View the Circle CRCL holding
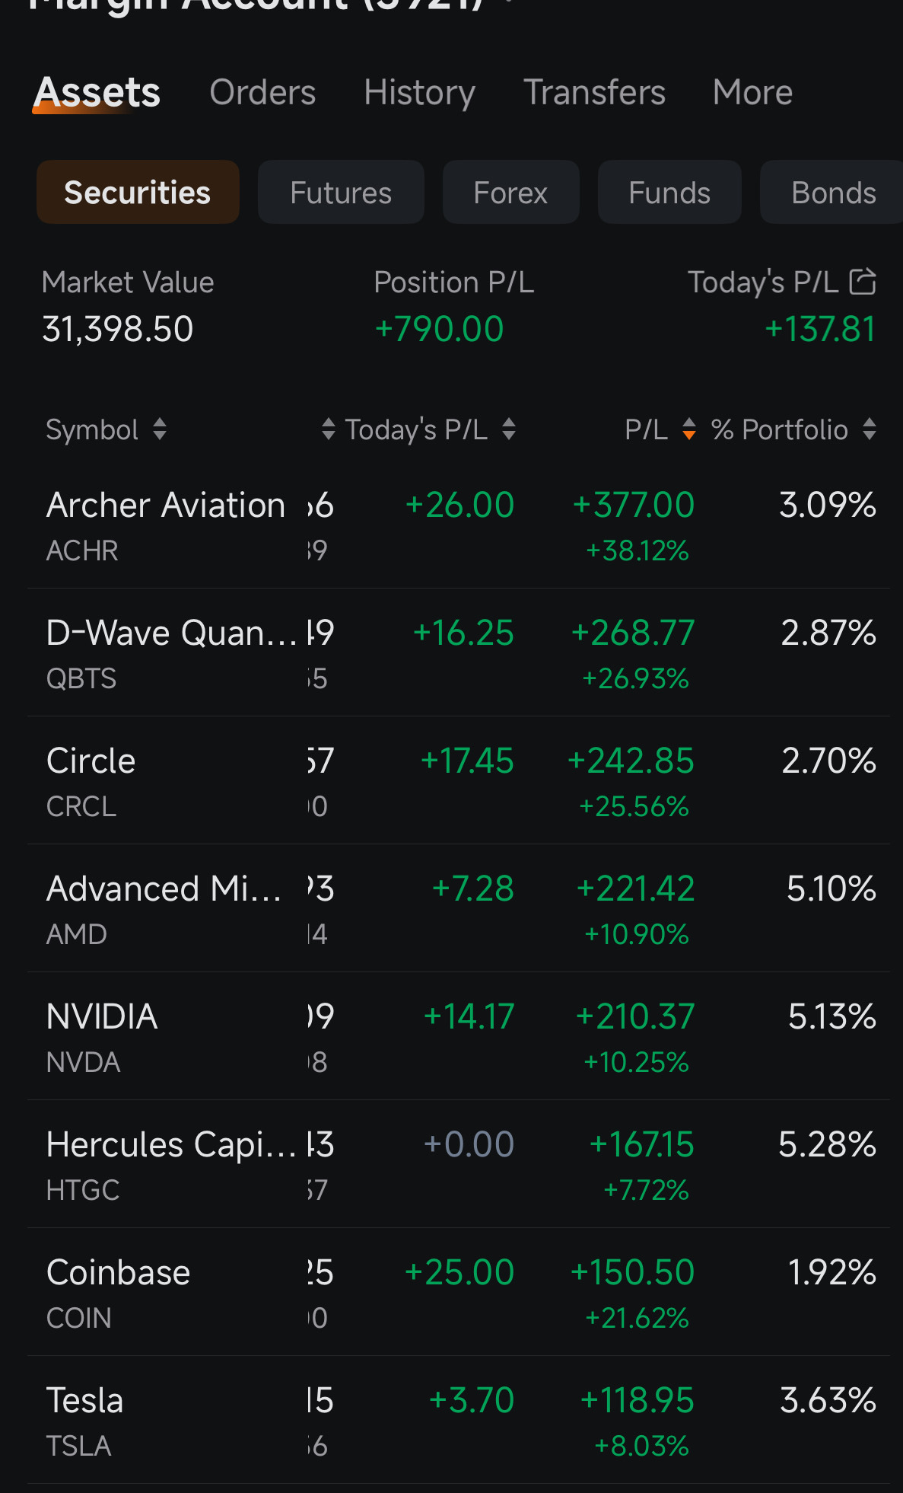This screenshot has height=1493, width=903. 459,780
